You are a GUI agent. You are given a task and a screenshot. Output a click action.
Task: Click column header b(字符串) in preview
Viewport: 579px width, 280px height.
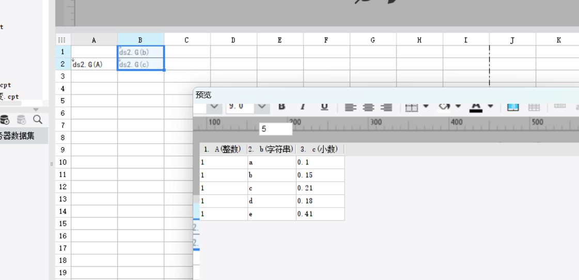271,149
